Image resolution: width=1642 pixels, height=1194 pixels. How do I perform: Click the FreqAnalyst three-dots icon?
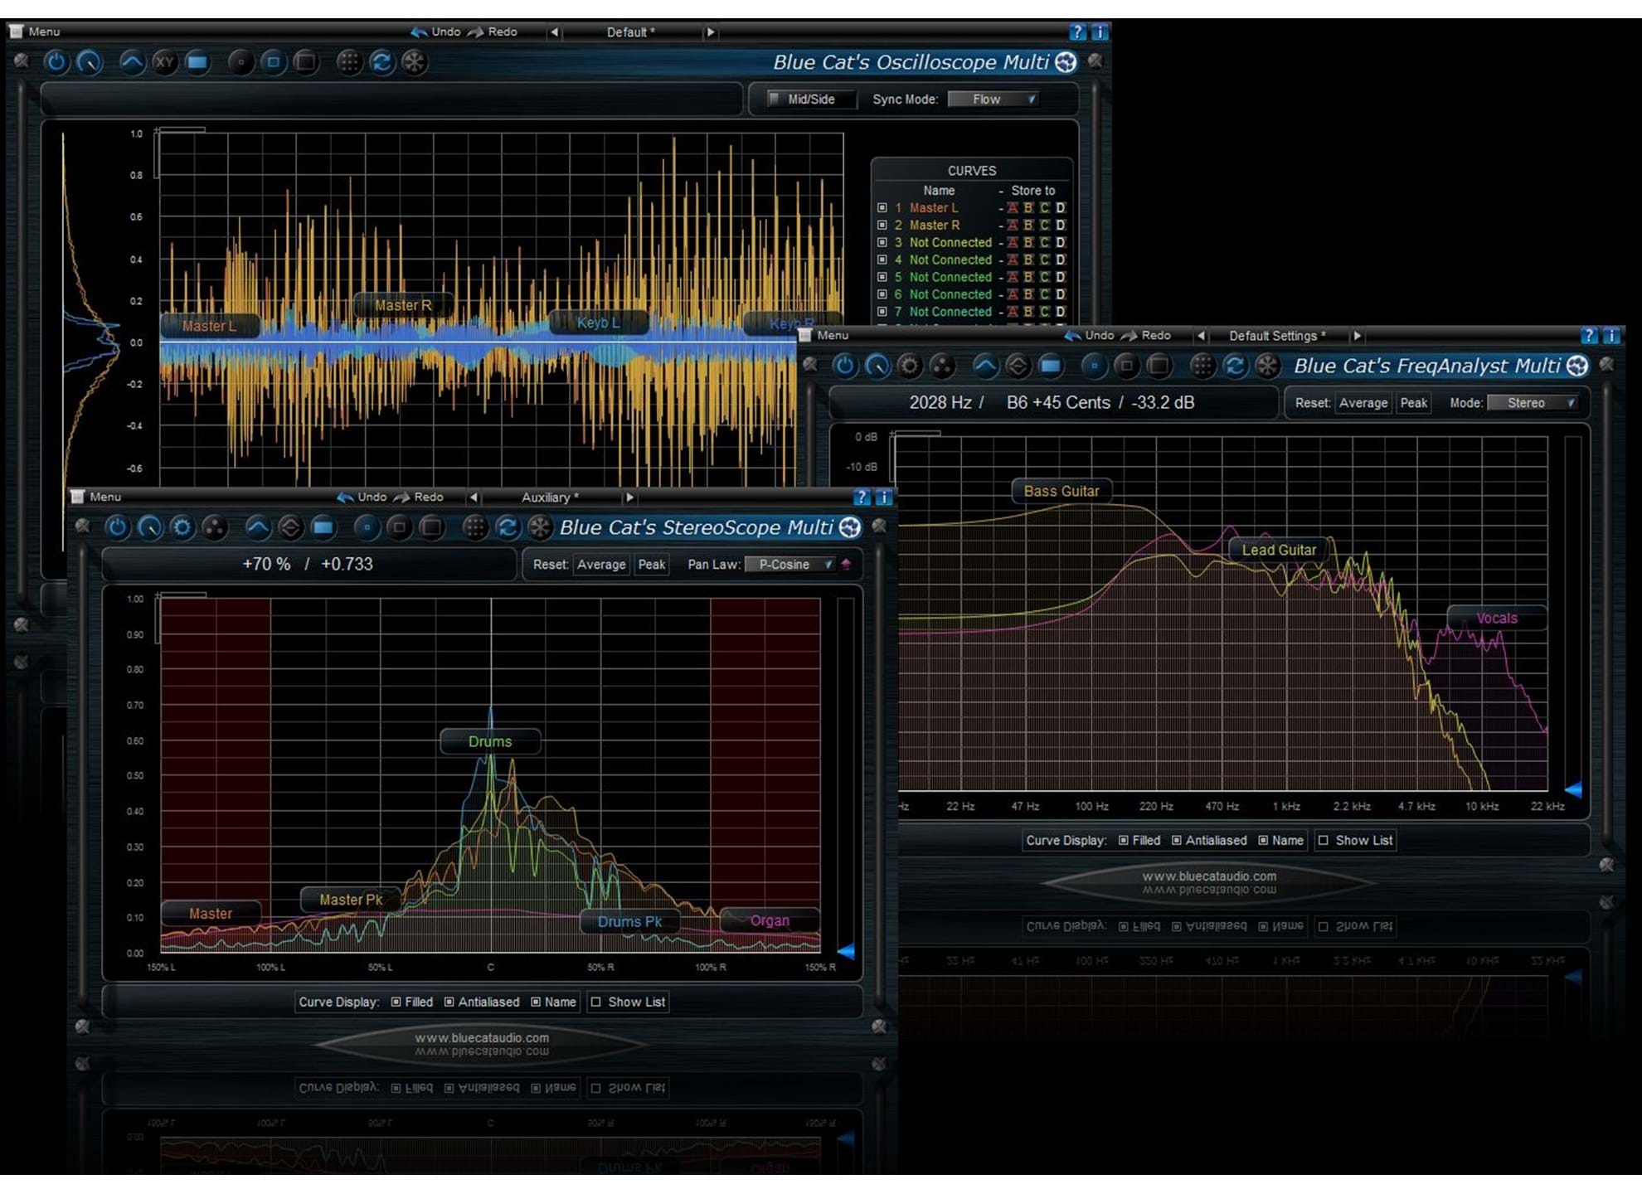942,366
